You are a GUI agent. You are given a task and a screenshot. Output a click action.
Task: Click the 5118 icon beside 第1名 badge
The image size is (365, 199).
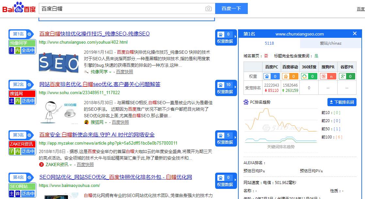coord(29,34)
